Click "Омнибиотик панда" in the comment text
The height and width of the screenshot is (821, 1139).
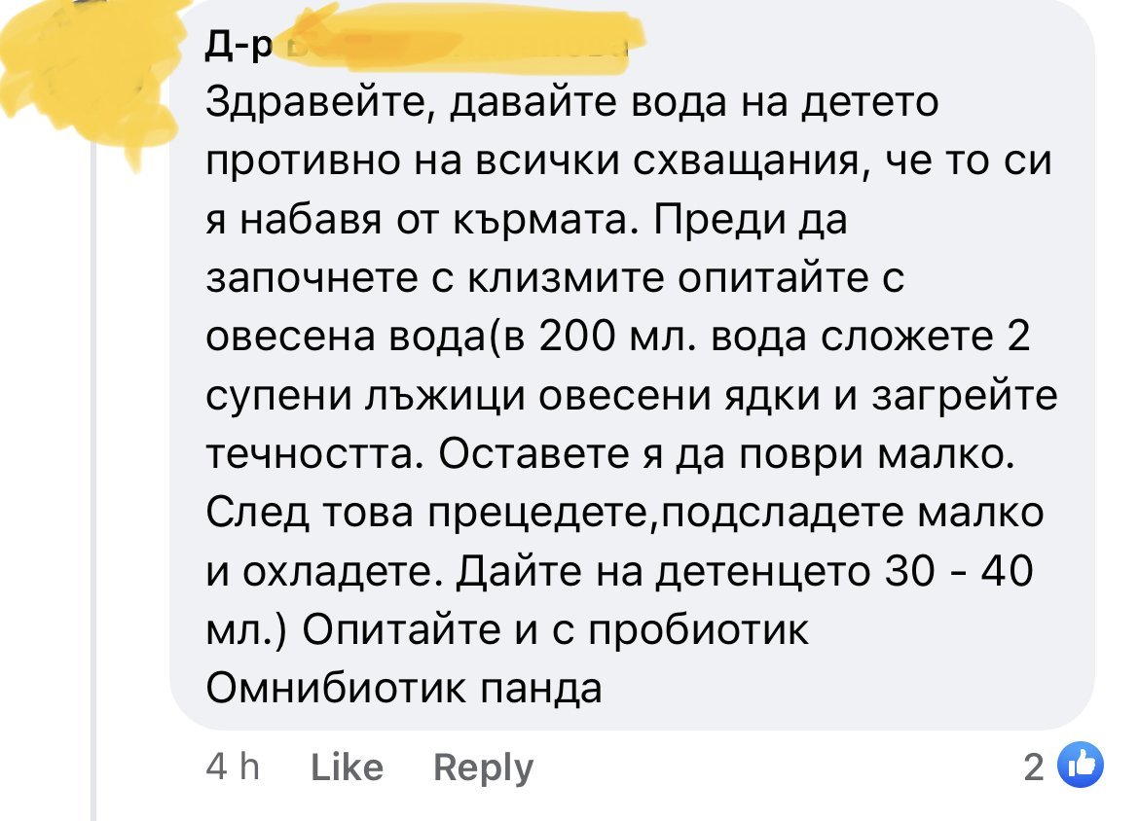coord(405,688)
